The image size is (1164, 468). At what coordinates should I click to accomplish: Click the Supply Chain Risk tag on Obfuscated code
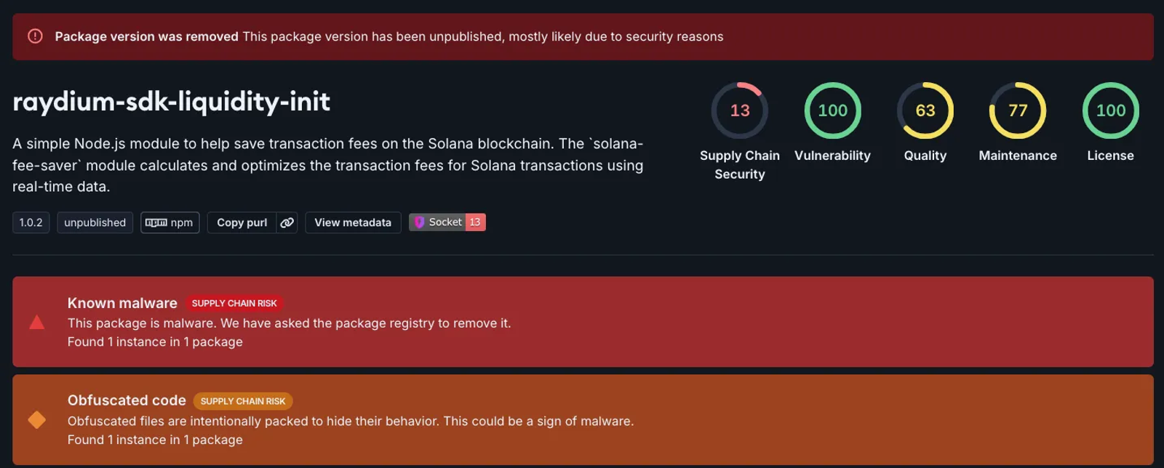[x=243, y=401]
